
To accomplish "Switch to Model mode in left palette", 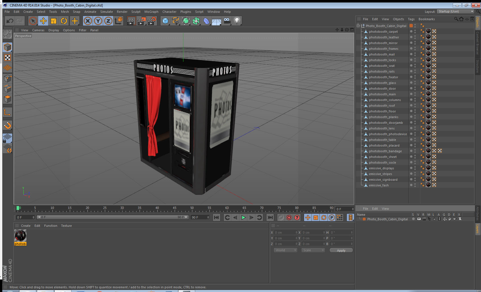I will 7,47.
